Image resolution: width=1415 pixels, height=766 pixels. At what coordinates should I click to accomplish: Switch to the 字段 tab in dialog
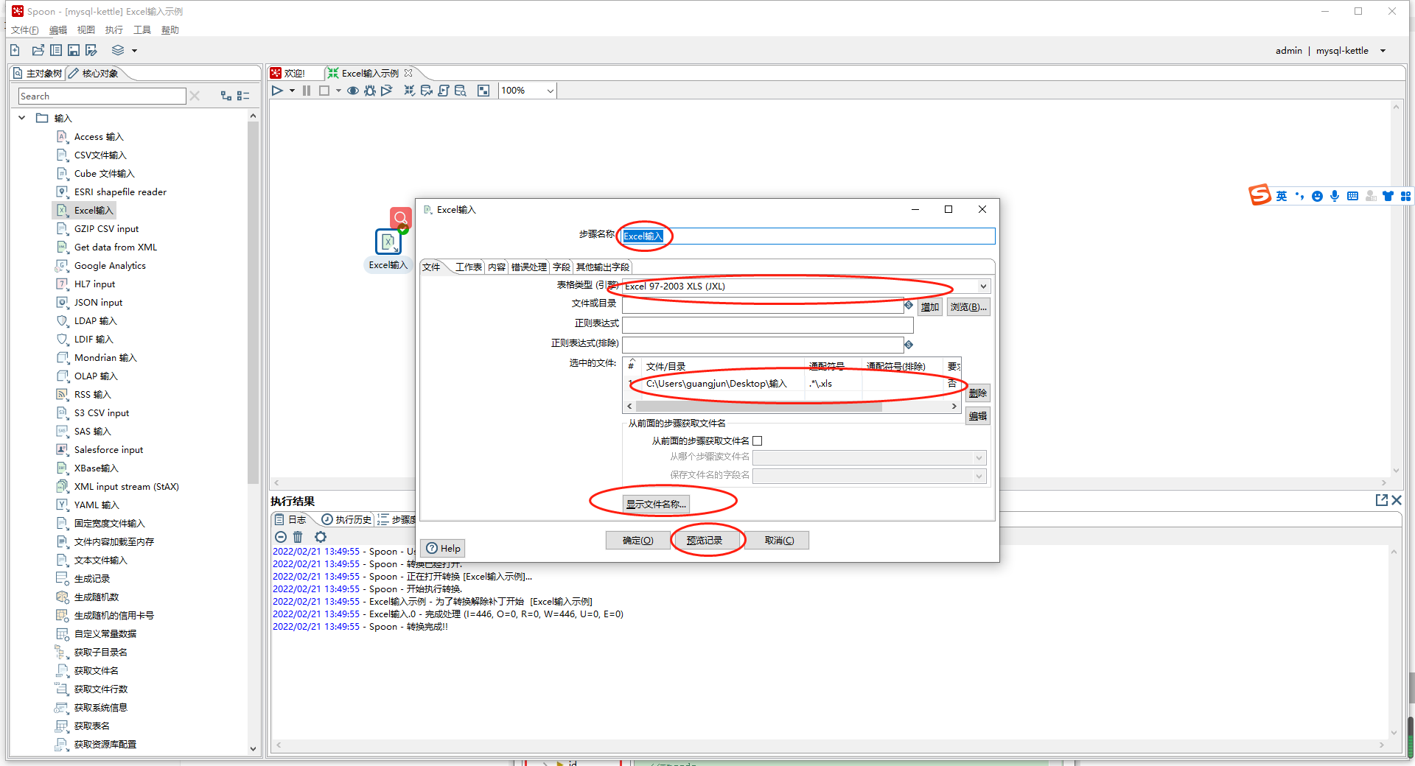[x=561, y=267]
